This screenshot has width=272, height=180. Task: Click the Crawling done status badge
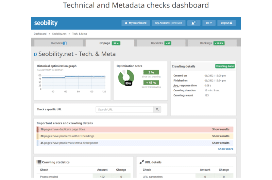point(225,66)
